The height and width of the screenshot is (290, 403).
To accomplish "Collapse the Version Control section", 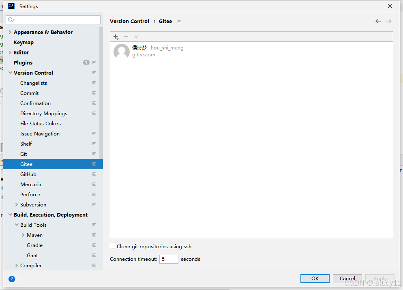I will coord(10,73).
